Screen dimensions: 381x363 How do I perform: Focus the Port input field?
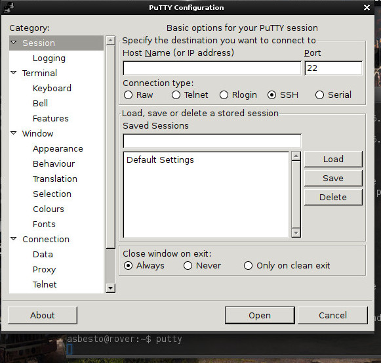coord(333,68)
